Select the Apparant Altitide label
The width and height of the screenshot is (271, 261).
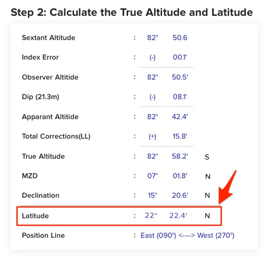coord(50,117)
